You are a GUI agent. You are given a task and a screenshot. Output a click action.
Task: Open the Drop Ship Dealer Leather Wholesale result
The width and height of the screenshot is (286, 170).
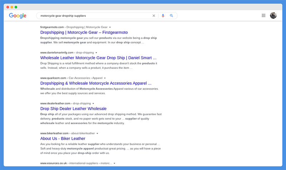point(73,109)
